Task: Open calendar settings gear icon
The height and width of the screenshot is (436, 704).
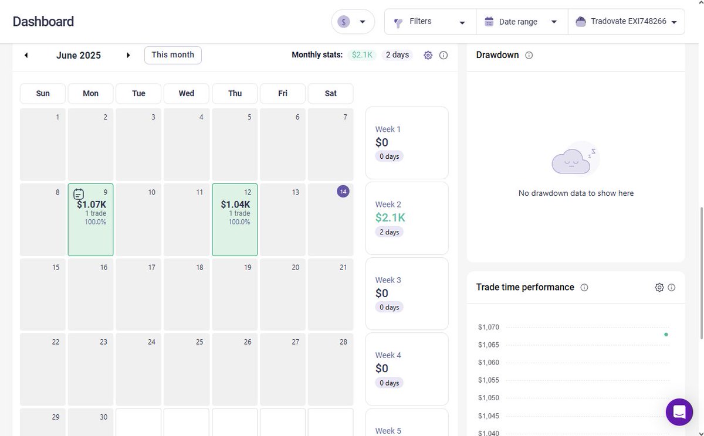Action: (x=428, y=55)
